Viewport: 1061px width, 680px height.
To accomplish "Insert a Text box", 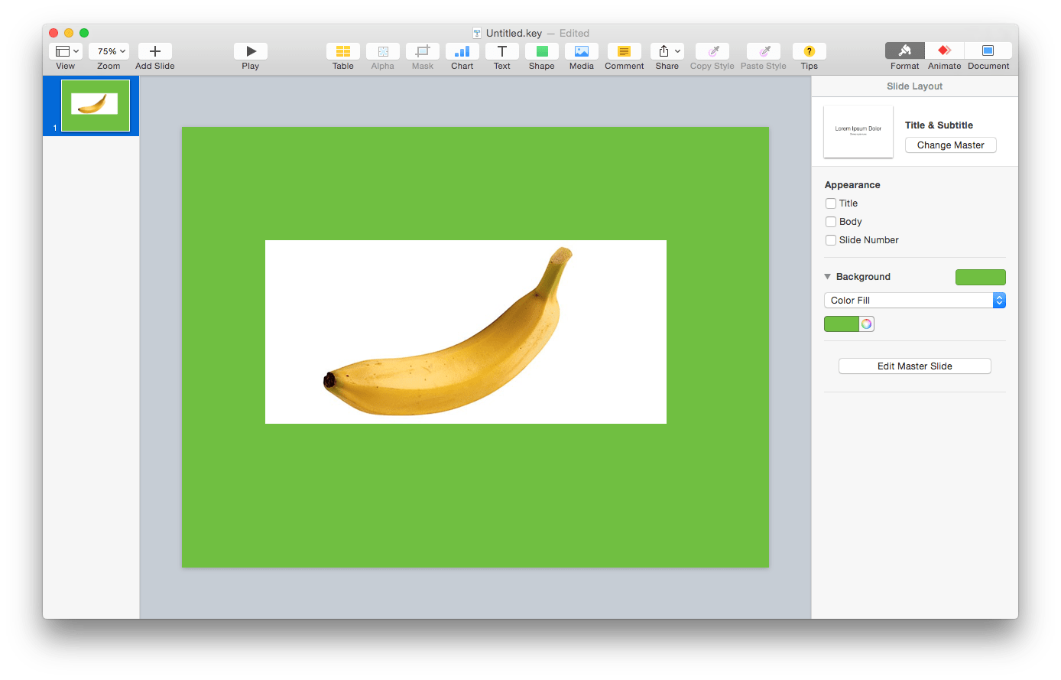I will pos(501,51).
